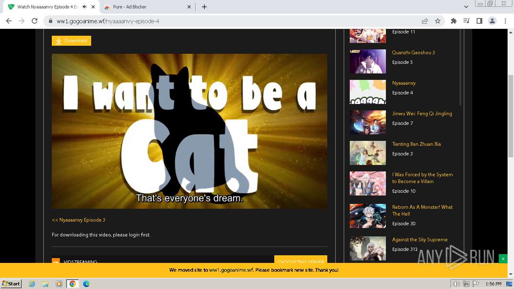This screenshot has width=514, height=289.
Task: Go back to the previous page
Action: point(9,21)
